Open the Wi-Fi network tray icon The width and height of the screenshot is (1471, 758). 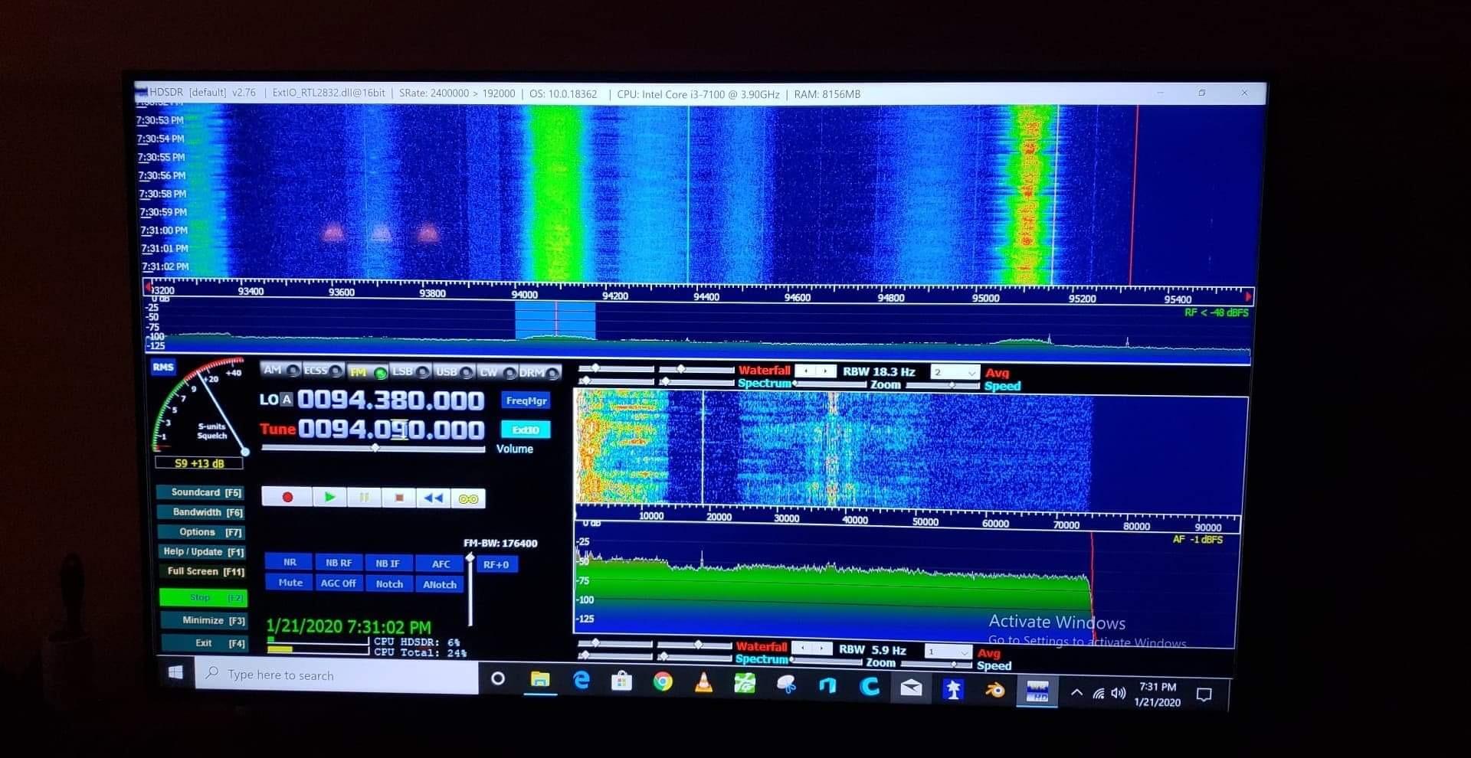coord(1098,694)
